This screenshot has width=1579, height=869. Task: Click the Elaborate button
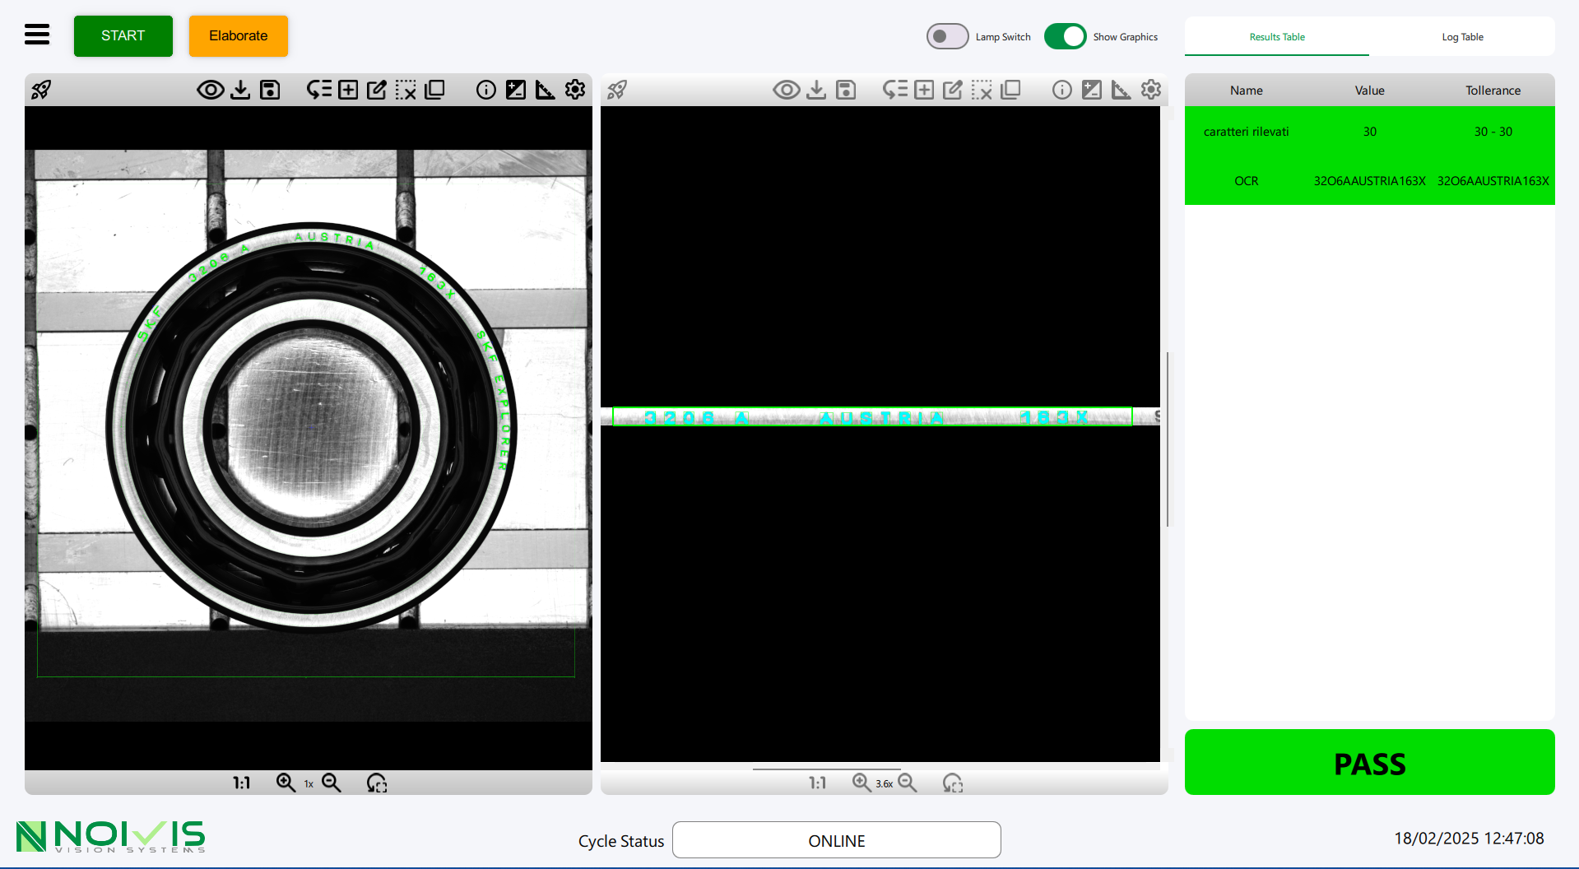(x=239, y=36)
